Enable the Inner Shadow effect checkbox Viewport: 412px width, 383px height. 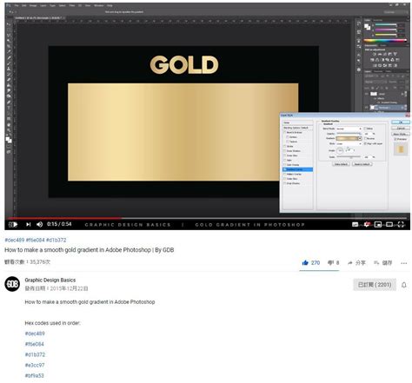285,151
